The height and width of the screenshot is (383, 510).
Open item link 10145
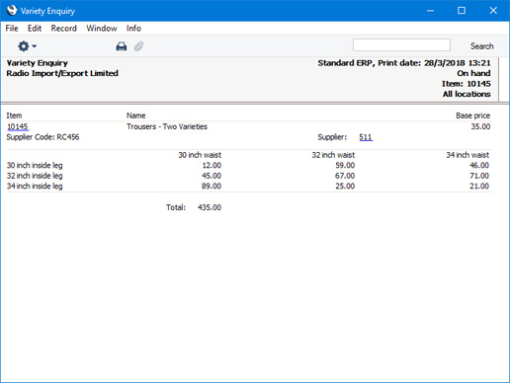(18, 126)
